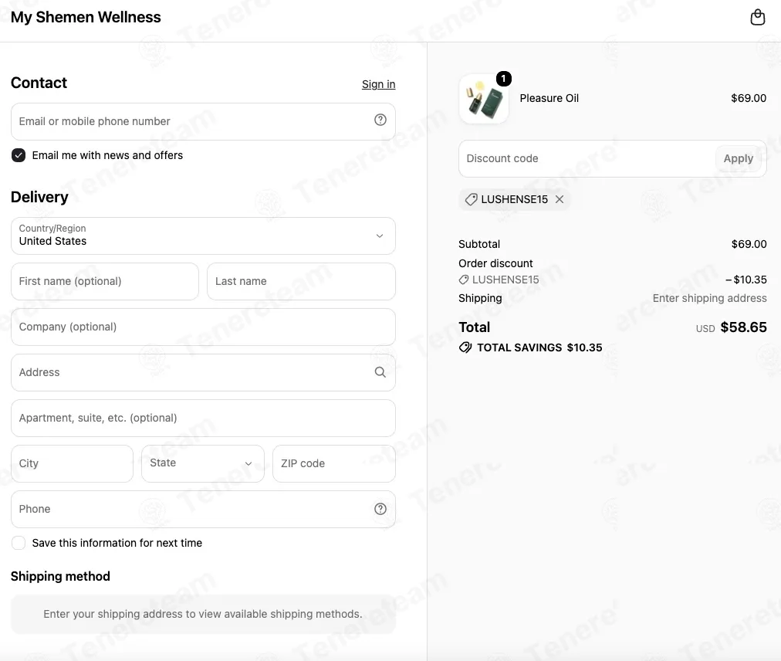This screenshot has height=661, width=781.
Task: Click the First name (optional) field
Action: pos(105,282)
